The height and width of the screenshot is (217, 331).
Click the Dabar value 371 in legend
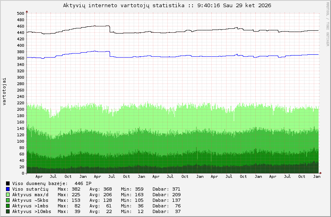(x=176, y=189)
